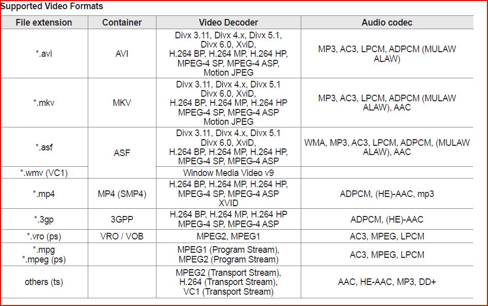The height and width of the screenshot is (306, 488).
Task: Click the Supported Video Formats heading
Action: pos(52,6)
